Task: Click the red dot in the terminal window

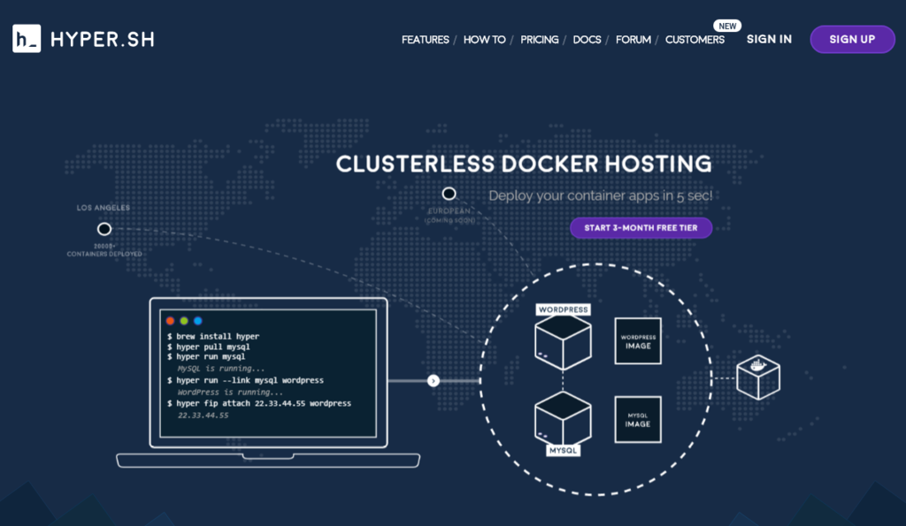Action: (170, 320)
